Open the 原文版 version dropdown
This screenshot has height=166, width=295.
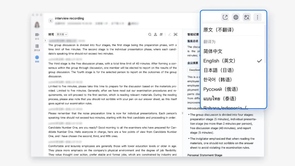tap(62, 34)
